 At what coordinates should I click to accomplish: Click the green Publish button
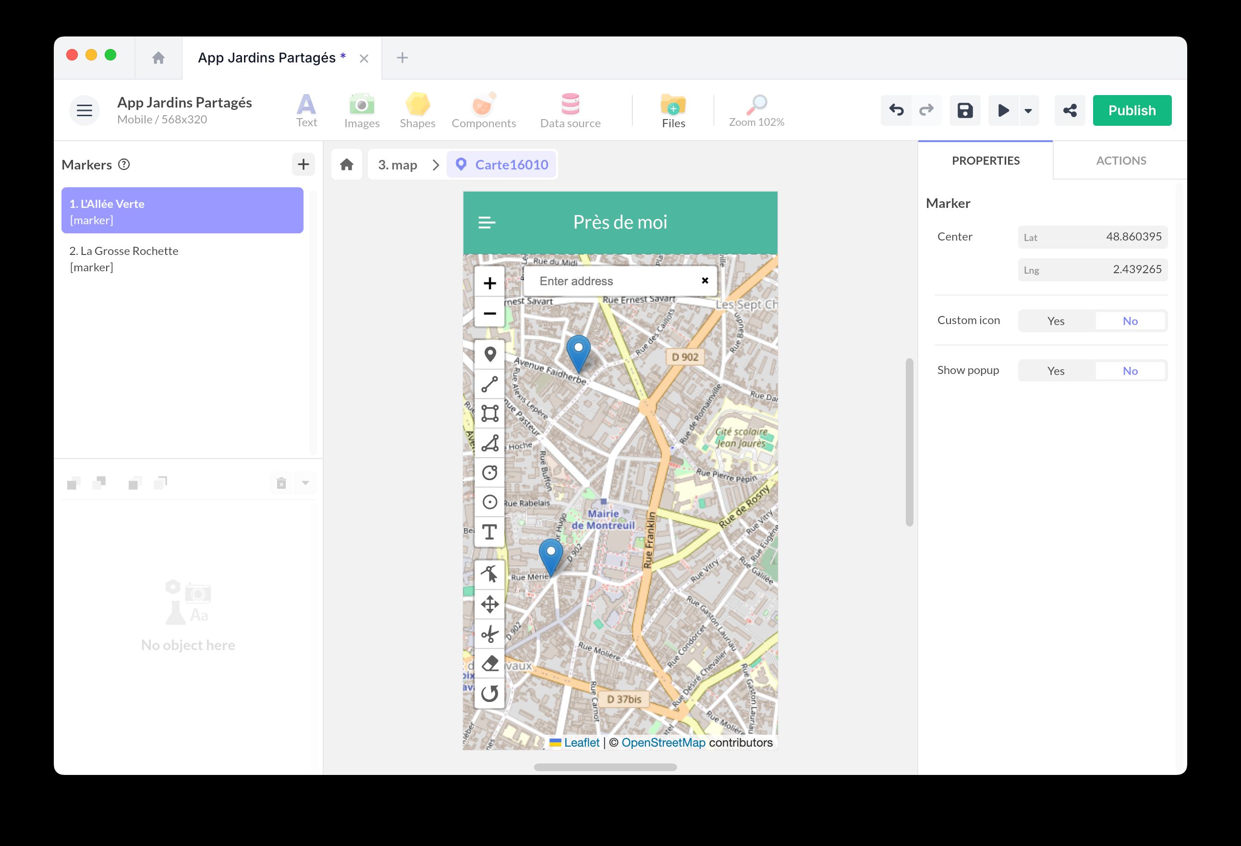click(1131, 110)
